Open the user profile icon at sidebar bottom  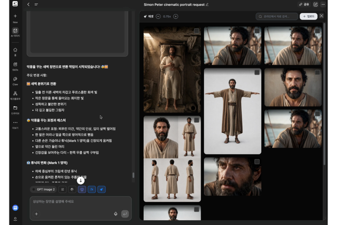point(15,219)
